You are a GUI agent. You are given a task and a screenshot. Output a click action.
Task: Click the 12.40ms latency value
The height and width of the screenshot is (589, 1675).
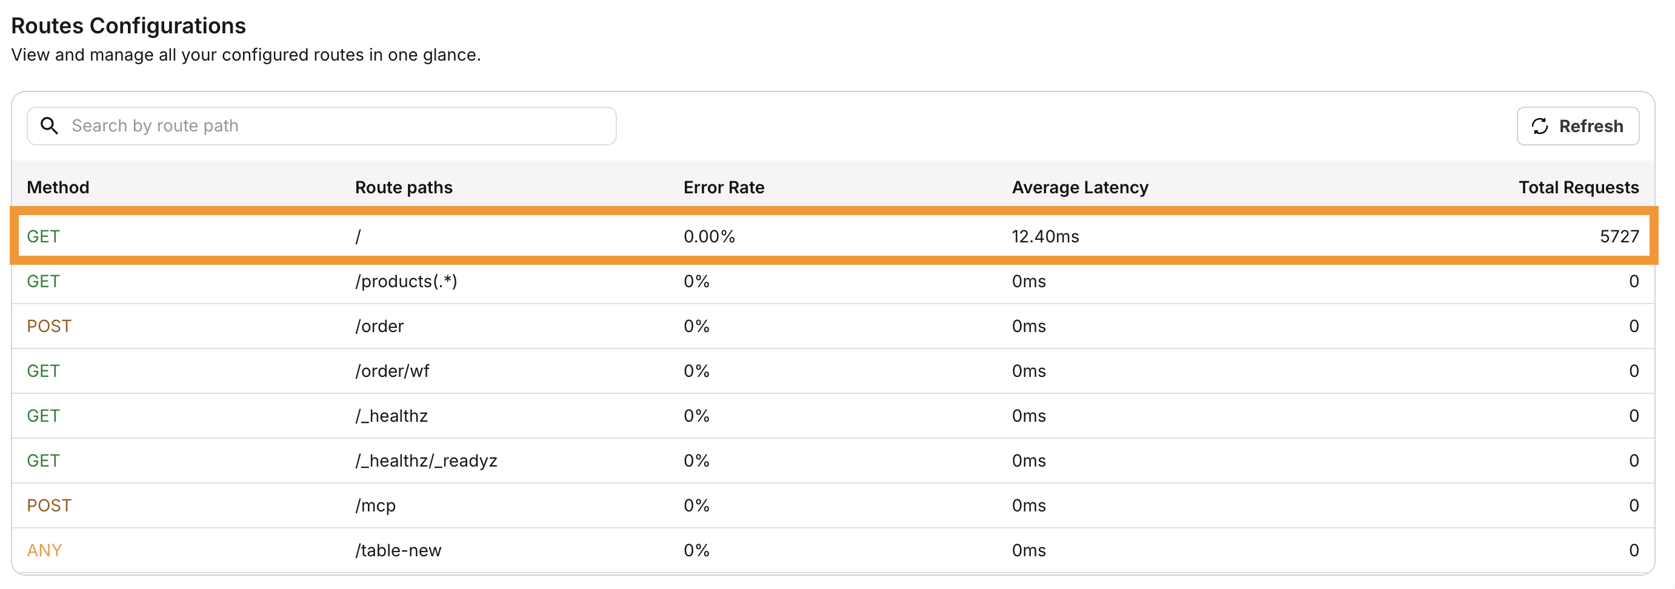(x=1045, y=236)
